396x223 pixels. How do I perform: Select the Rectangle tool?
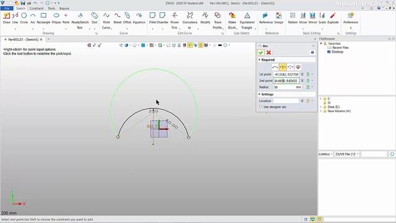tap(43, 18)
